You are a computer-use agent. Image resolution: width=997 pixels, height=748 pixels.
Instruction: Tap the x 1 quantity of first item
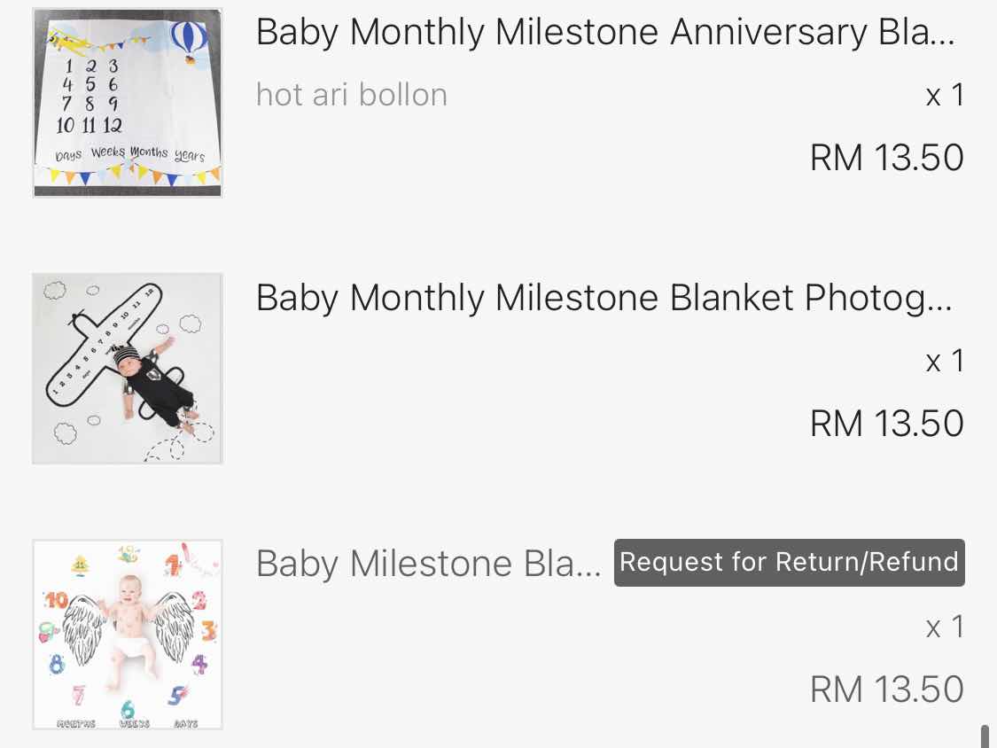945,96
